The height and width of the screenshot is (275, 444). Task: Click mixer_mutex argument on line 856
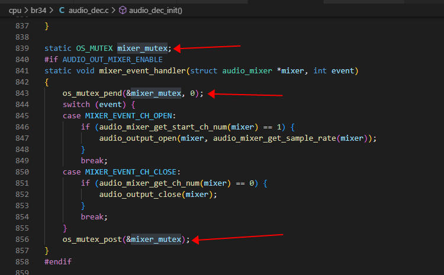(156, 240)
